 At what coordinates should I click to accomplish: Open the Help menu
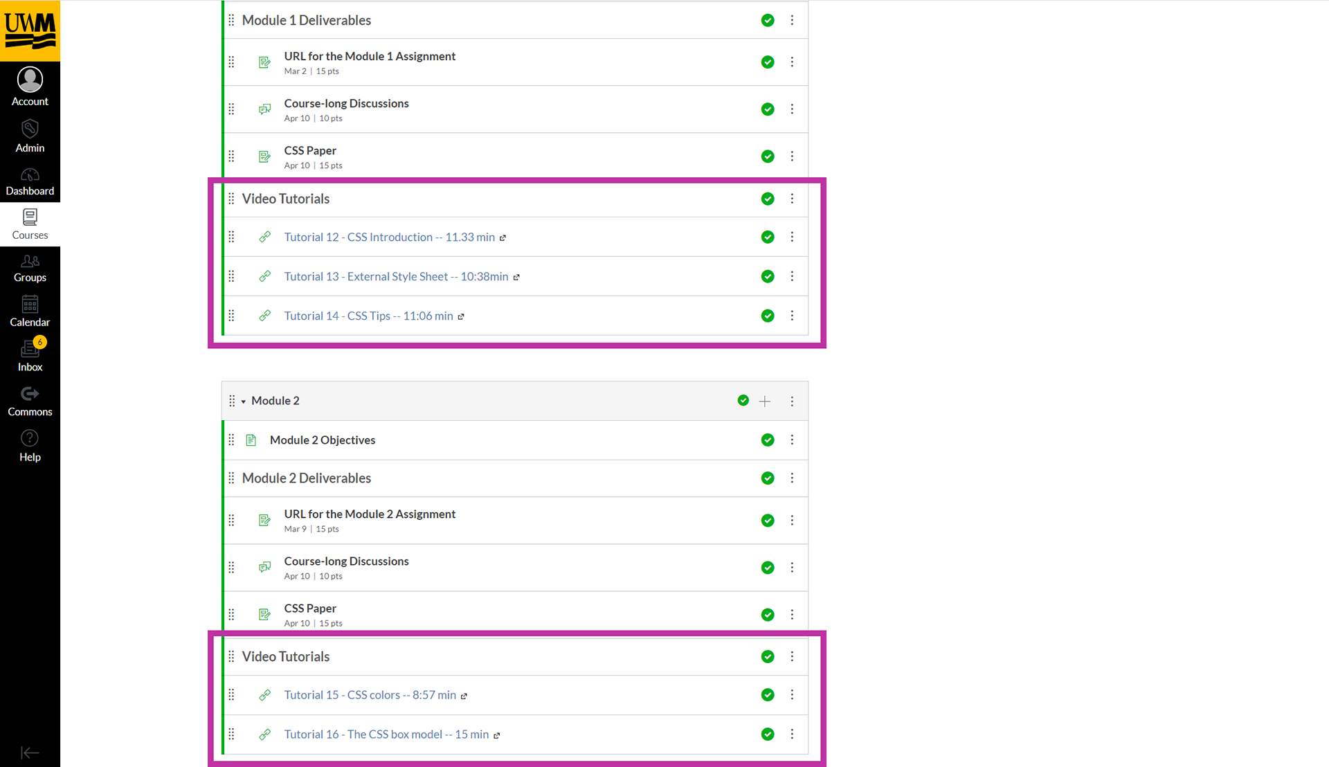pos(30,446)
